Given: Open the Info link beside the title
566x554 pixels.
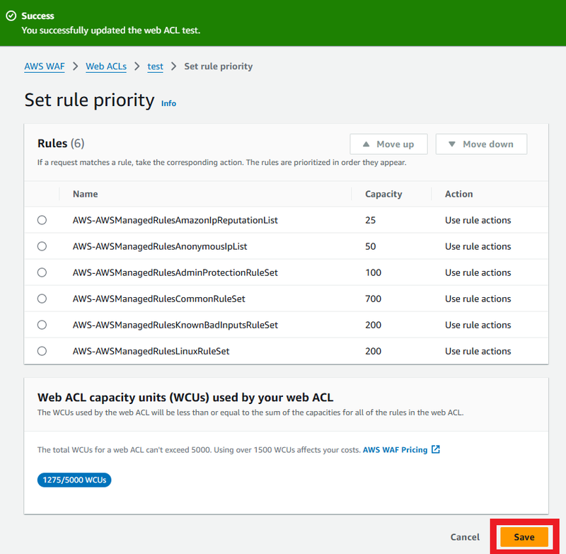Looking at the screenshot, I should click(x=168, y=103).
